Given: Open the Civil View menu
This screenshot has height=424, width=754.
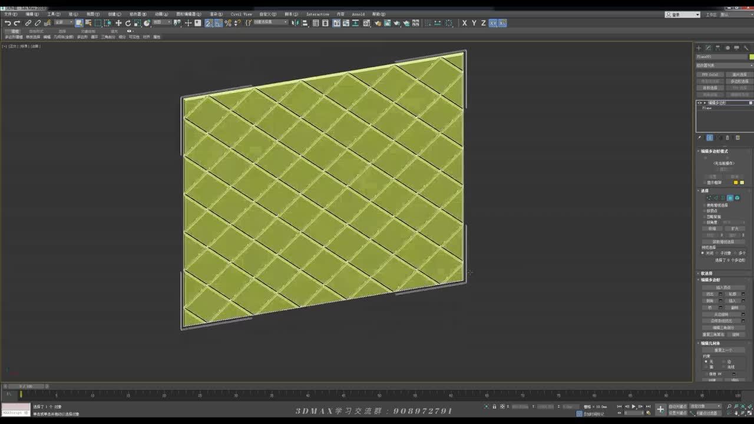Looking at the screenshot, I should 241,14.
